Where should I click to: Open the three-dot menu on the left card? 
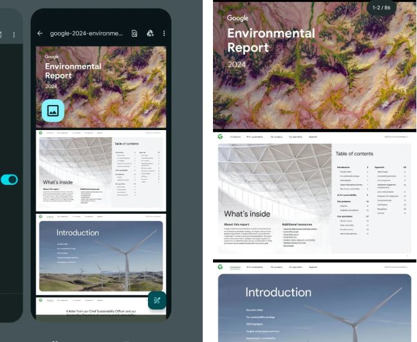point(14,34)
